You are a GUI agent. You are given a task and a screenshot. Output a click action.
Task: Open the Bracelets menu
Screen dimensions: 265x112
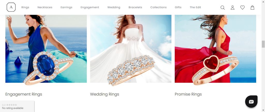pyautogui.click(x=135, y=7)
